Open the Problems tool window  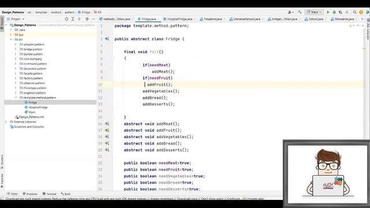point(30,194)
